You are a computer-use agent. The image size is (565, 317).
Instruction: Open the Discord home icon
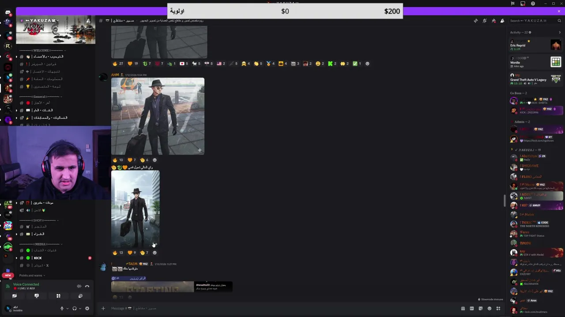pyautogui.click(x=8, y=12)
